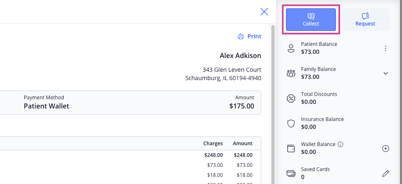
Task: Click the $18.00 value in Charges column
Action: pyautogui.click(x=215, y=175)
